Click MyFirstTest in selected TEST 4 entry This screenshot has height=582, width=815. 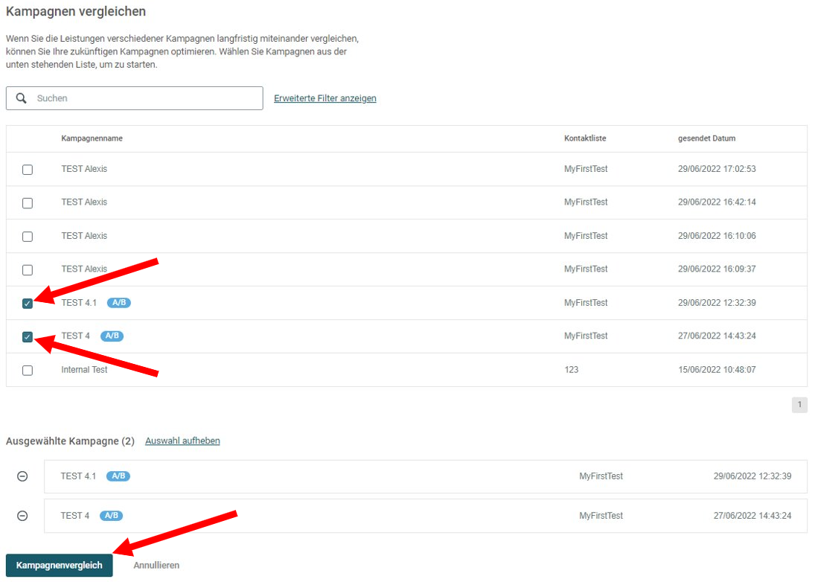pyautogui.click(x=601, y=516)
